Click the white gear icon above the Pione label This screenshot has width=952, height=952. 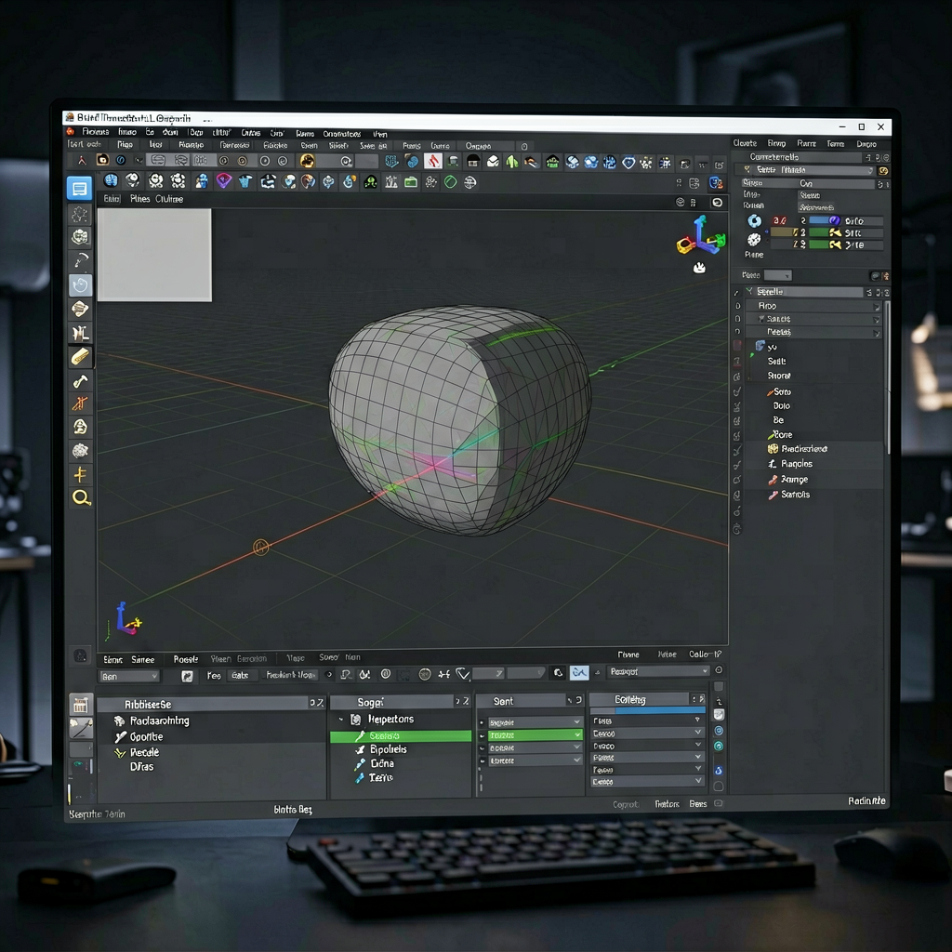(753, 239)
